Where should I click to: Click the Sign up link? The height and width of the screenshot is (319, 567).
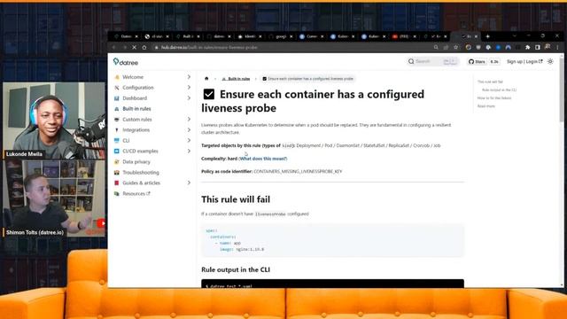(515, 61)
